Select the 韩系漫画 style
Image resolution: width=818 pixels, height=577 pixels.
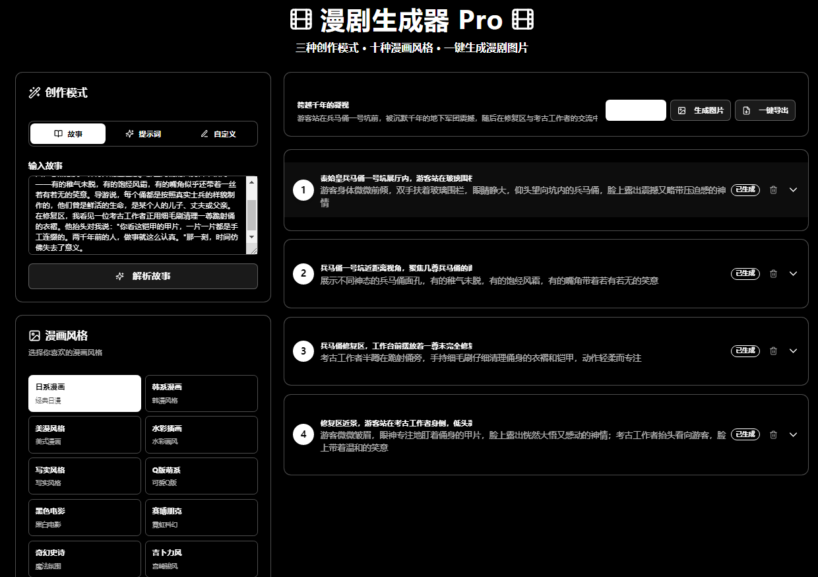pos(201,393)
